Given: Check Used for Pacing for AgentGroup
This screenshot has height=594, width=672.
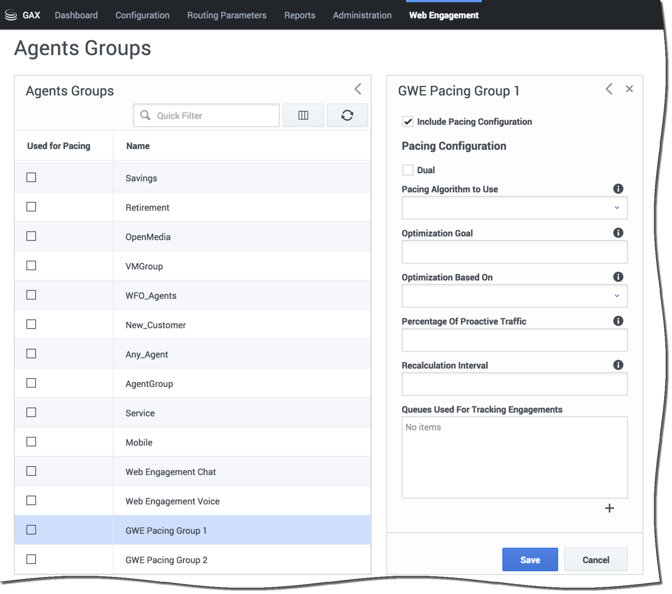Looking at the screenshot, I should click(x=31, y=383).
